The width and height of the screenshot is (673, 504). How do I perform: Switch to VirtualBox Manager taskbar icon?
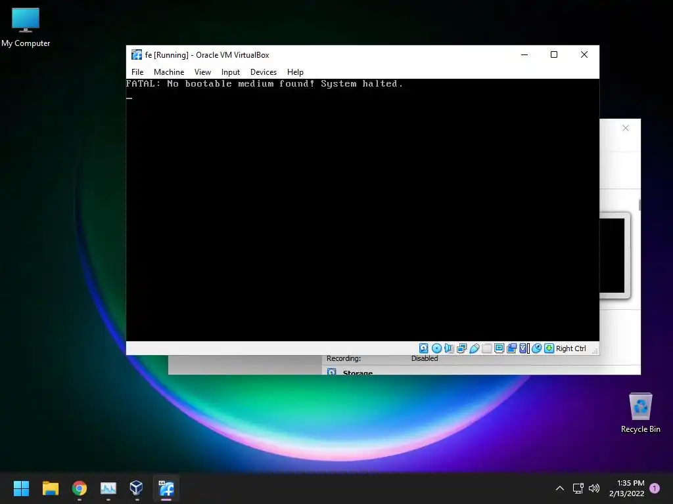point(137,488)
